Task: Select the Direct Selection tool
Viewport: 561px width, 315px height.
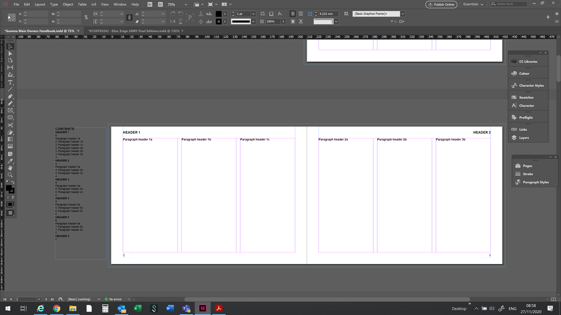Action: 10,54
